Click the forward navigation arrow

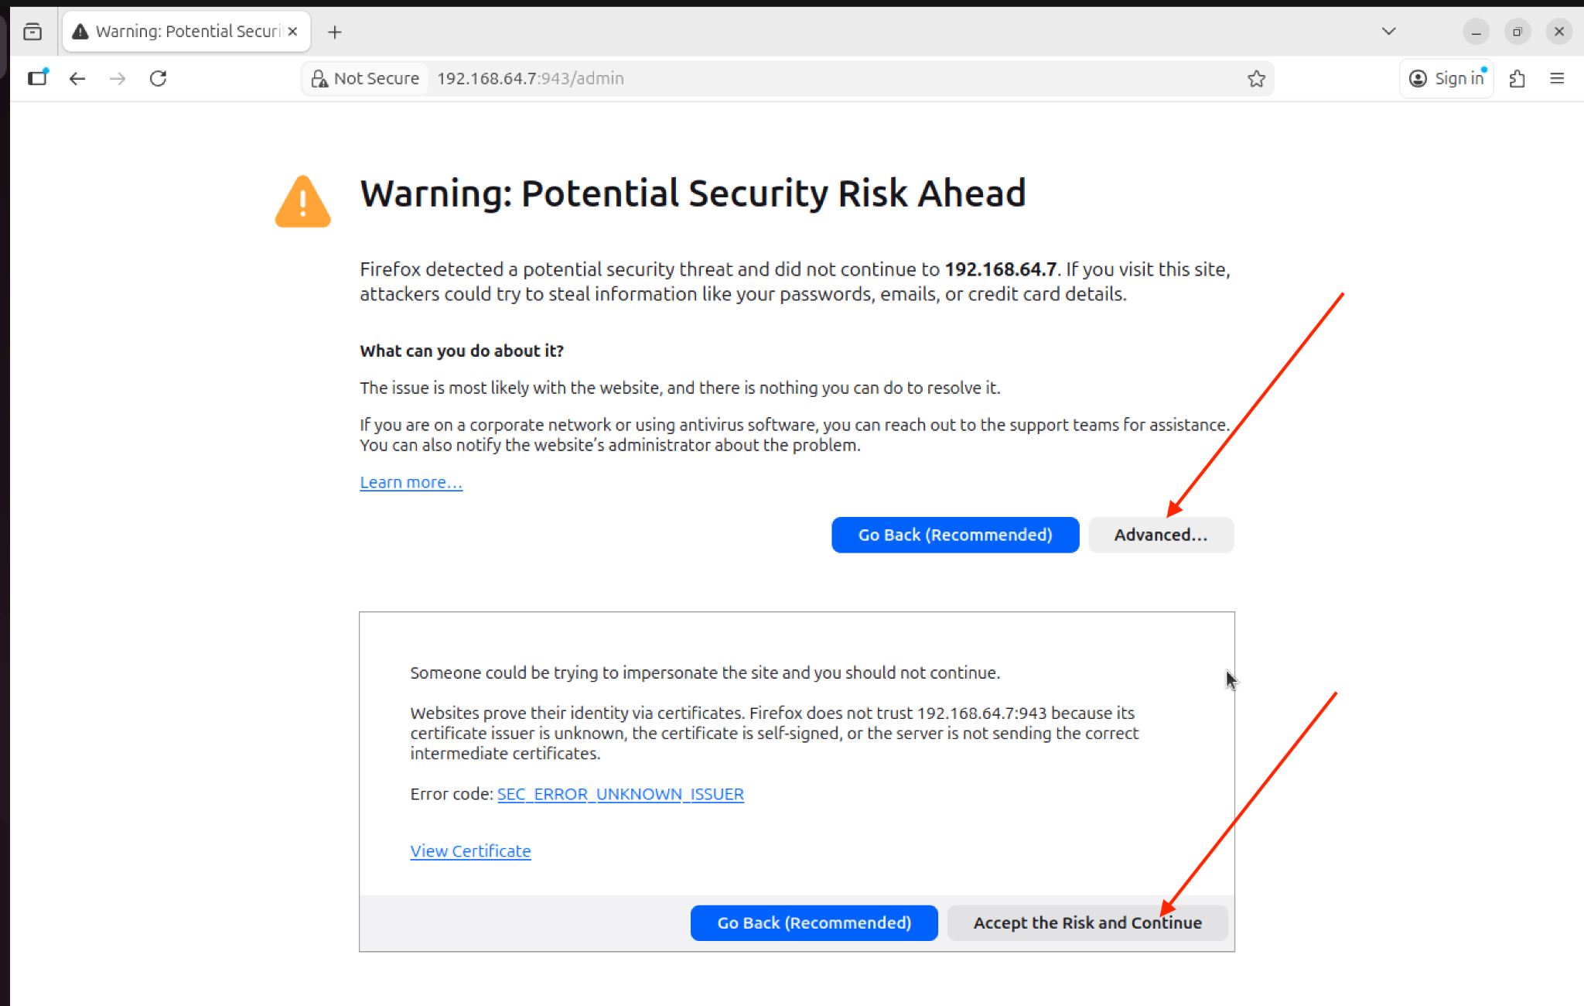coord(118,78)
